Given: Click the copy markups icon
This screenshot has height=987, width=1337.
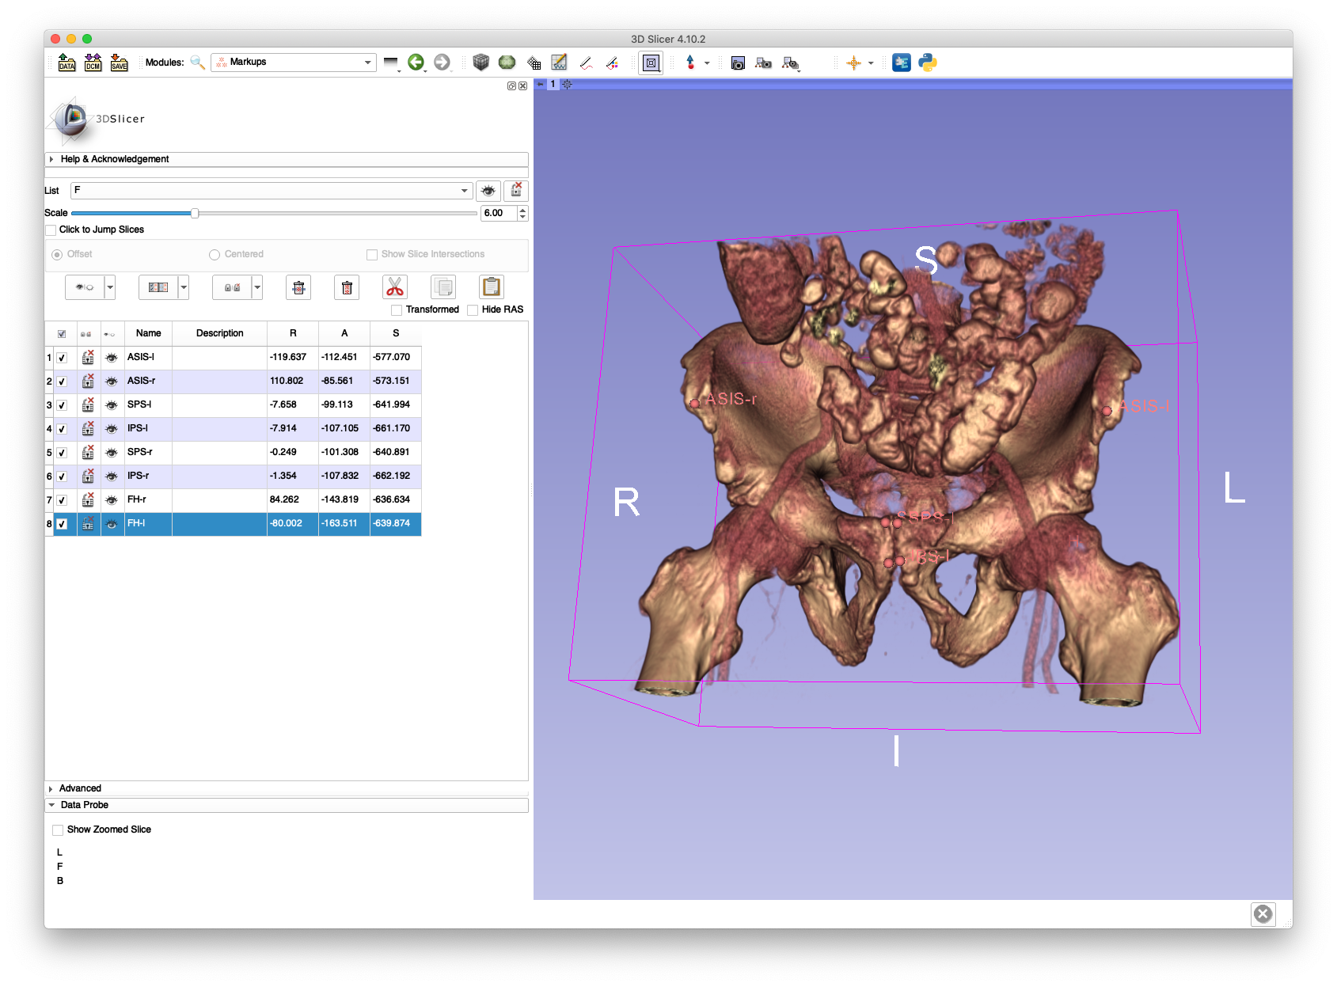Looking at the screenshot, I should [443, 287].
